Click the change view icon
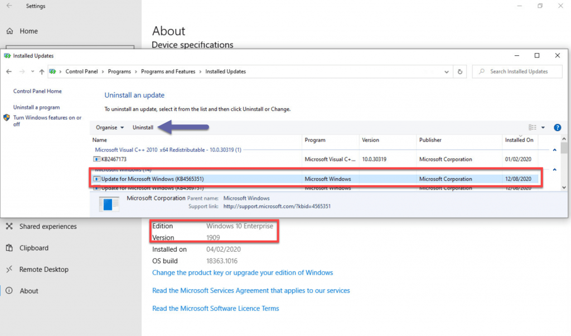This screenshot has height=336, width=571. coord(532,128)
